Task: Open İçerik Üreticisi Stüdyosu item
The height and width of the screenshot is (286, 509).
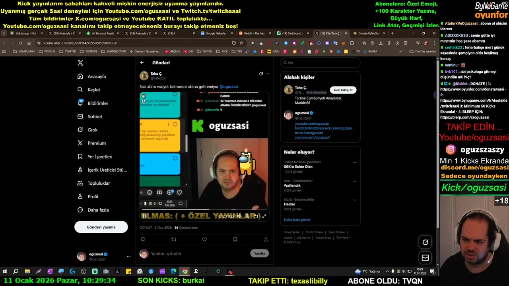Action: click(x=102, y=170)
